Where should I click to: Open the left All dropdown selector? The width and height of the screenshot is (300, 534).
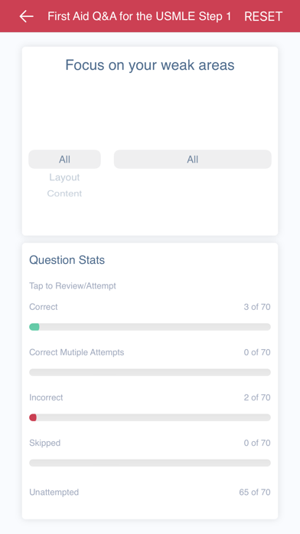64,159
